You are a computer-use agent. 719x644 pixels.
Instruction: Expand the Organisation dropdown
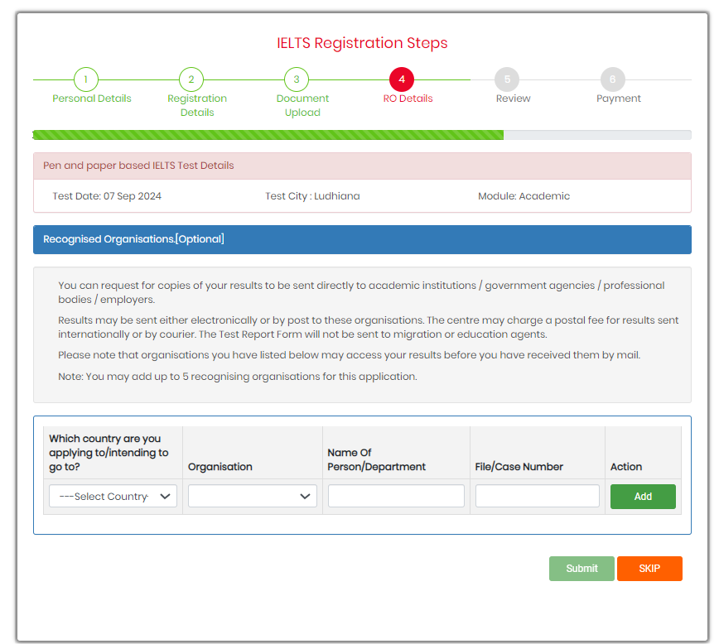[x=253, y=496]
